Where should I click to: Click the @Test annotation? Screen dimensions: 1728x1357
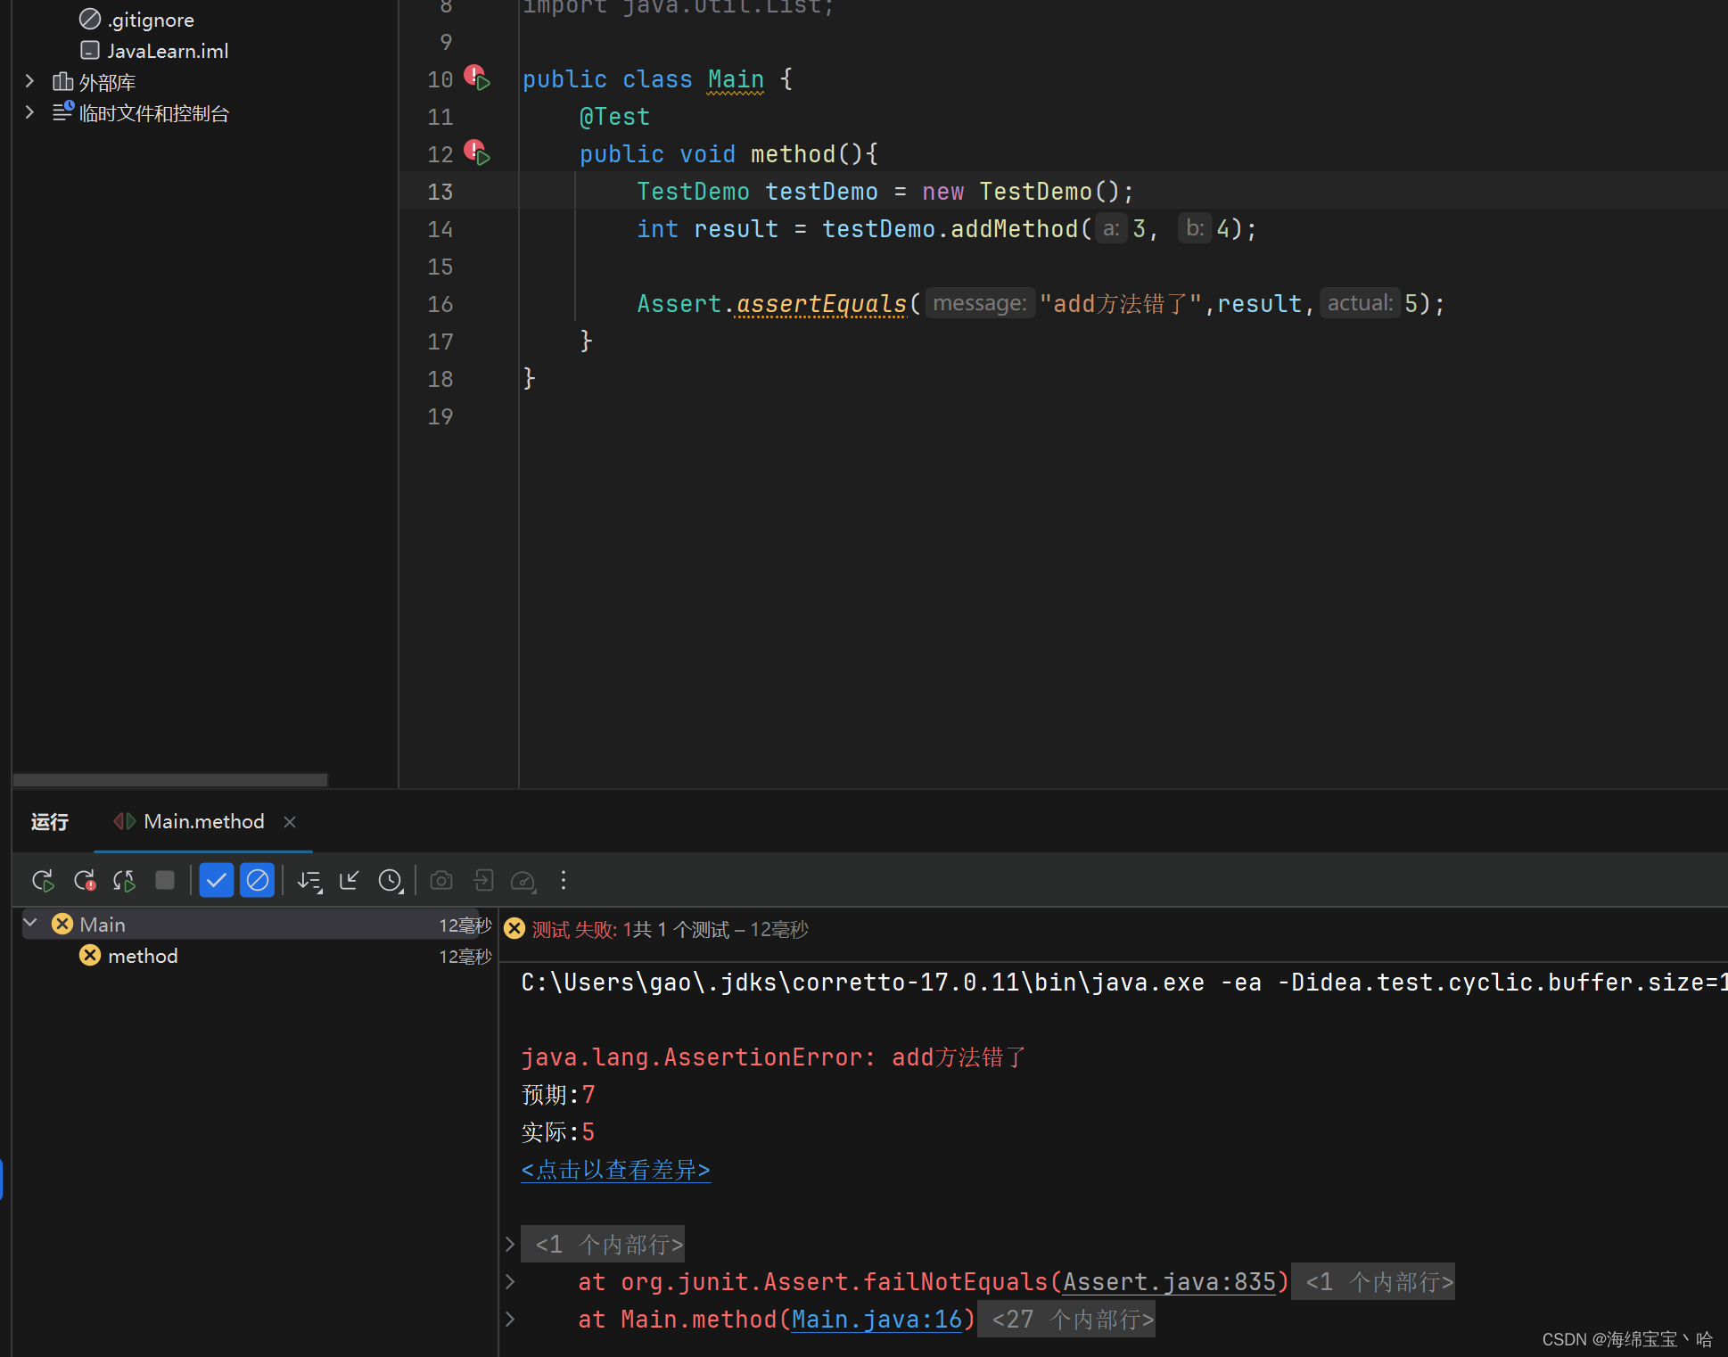point(614,117)
